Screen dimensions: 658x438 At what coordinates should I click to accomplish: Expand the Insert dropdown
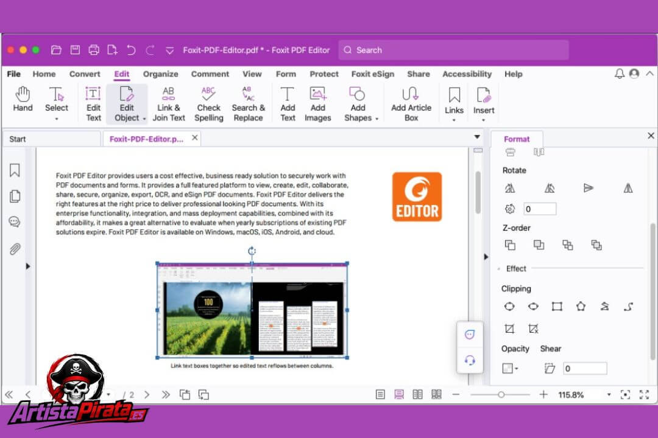(x=483, y=120)
